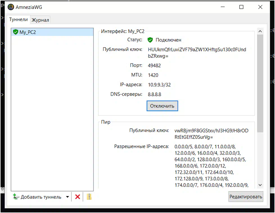Click the green shield status icon near Подключен

pyautogui.click(x=150, y=40)
